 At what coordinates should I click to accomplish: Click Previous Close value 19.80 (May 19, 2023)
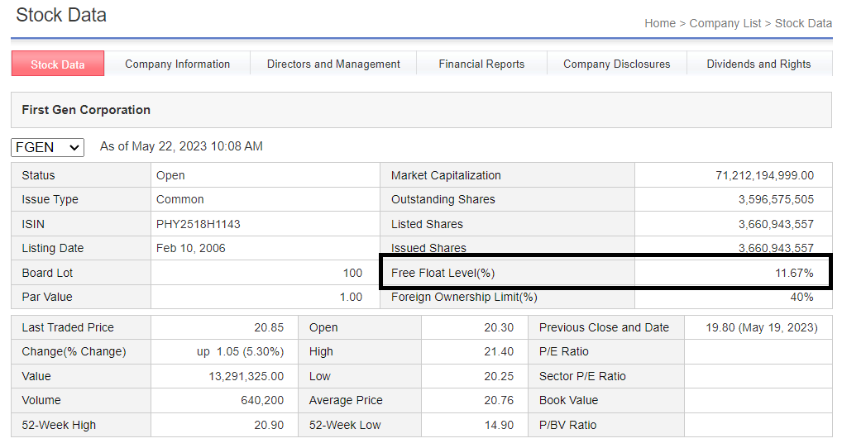click(762, 327)
